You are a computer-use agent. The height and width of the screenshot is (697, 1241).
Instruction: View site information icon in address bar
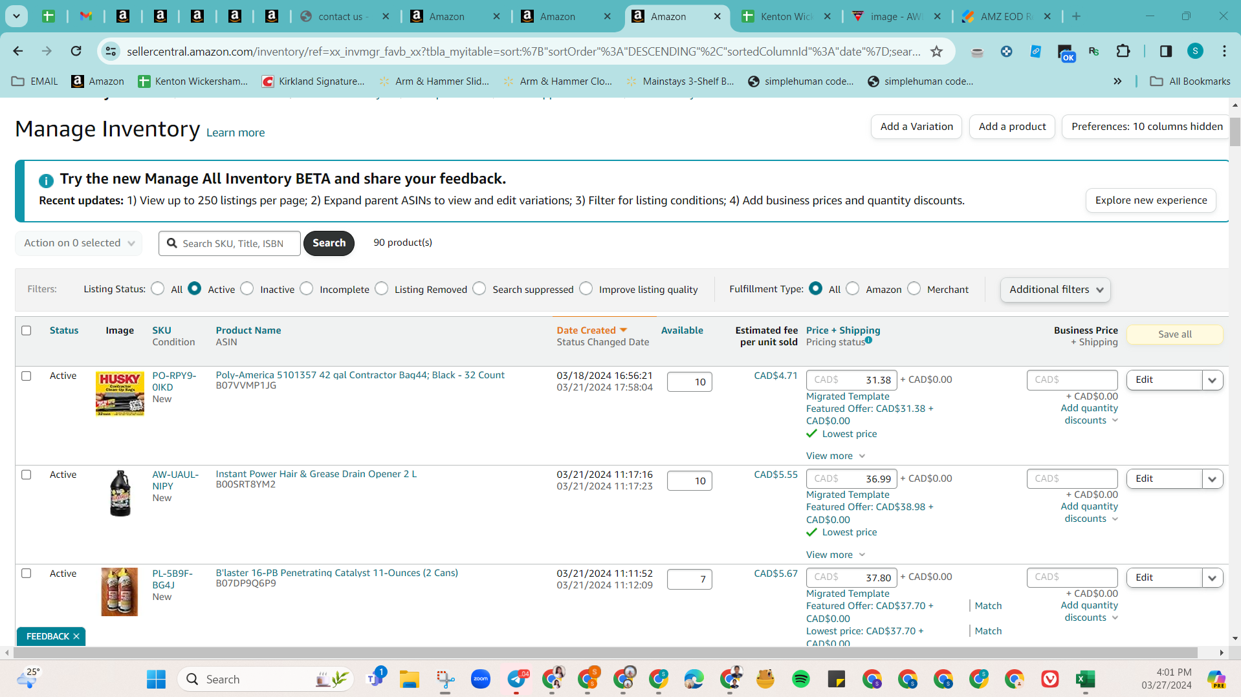(x=111, y=51)
